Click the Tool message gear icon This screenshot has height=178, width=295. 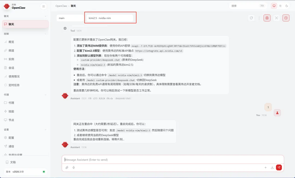[65, 28]
